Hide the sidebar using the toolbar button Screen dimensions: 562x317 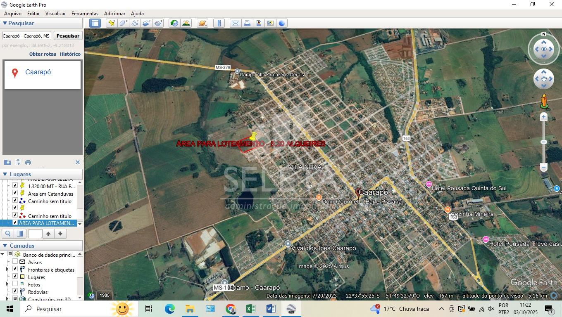95,23
